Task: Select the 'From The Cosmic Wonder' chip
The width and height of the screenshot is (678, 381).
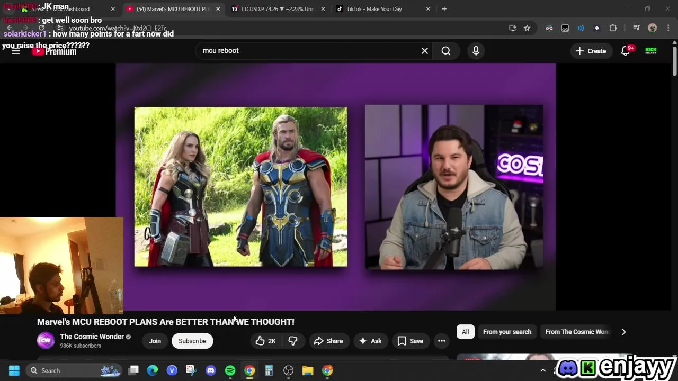Action: coord(577,332)
